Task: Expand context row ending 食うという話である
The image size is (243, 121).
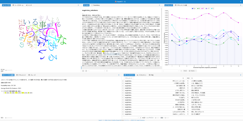Action: [123, 85]
